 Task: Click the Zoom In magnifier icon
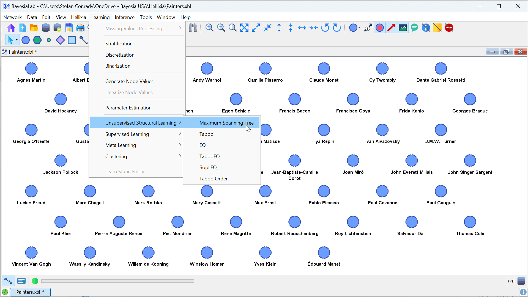point(209,28)
